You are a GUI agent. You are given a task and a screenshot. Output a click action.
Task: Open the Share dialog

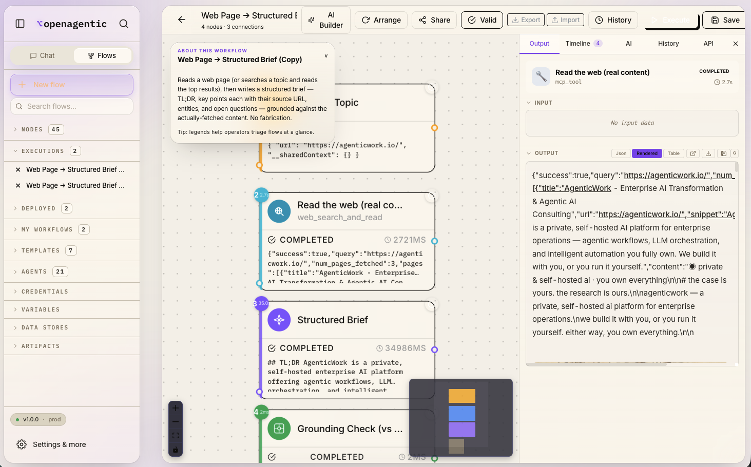point(434,20)
